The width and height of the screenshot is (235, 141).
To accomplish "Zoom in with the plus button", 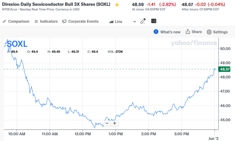I will tap(115, 123).
